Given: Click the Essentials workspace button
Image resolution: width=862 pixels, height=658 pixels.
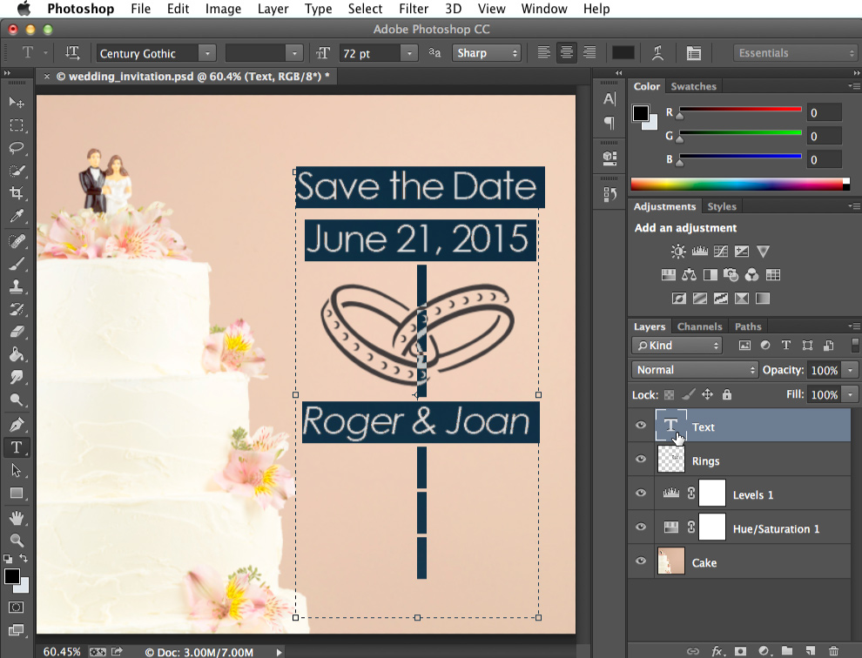Looking at the screenshot, I should point(793,52).
